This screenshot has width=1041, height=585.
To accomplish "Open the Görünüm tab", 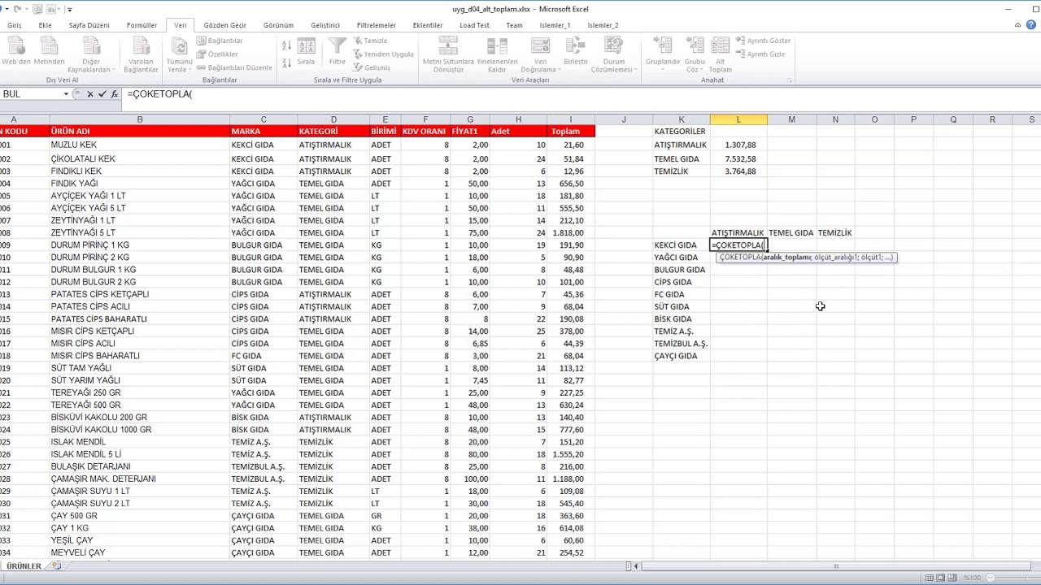I will coord(278,25).
